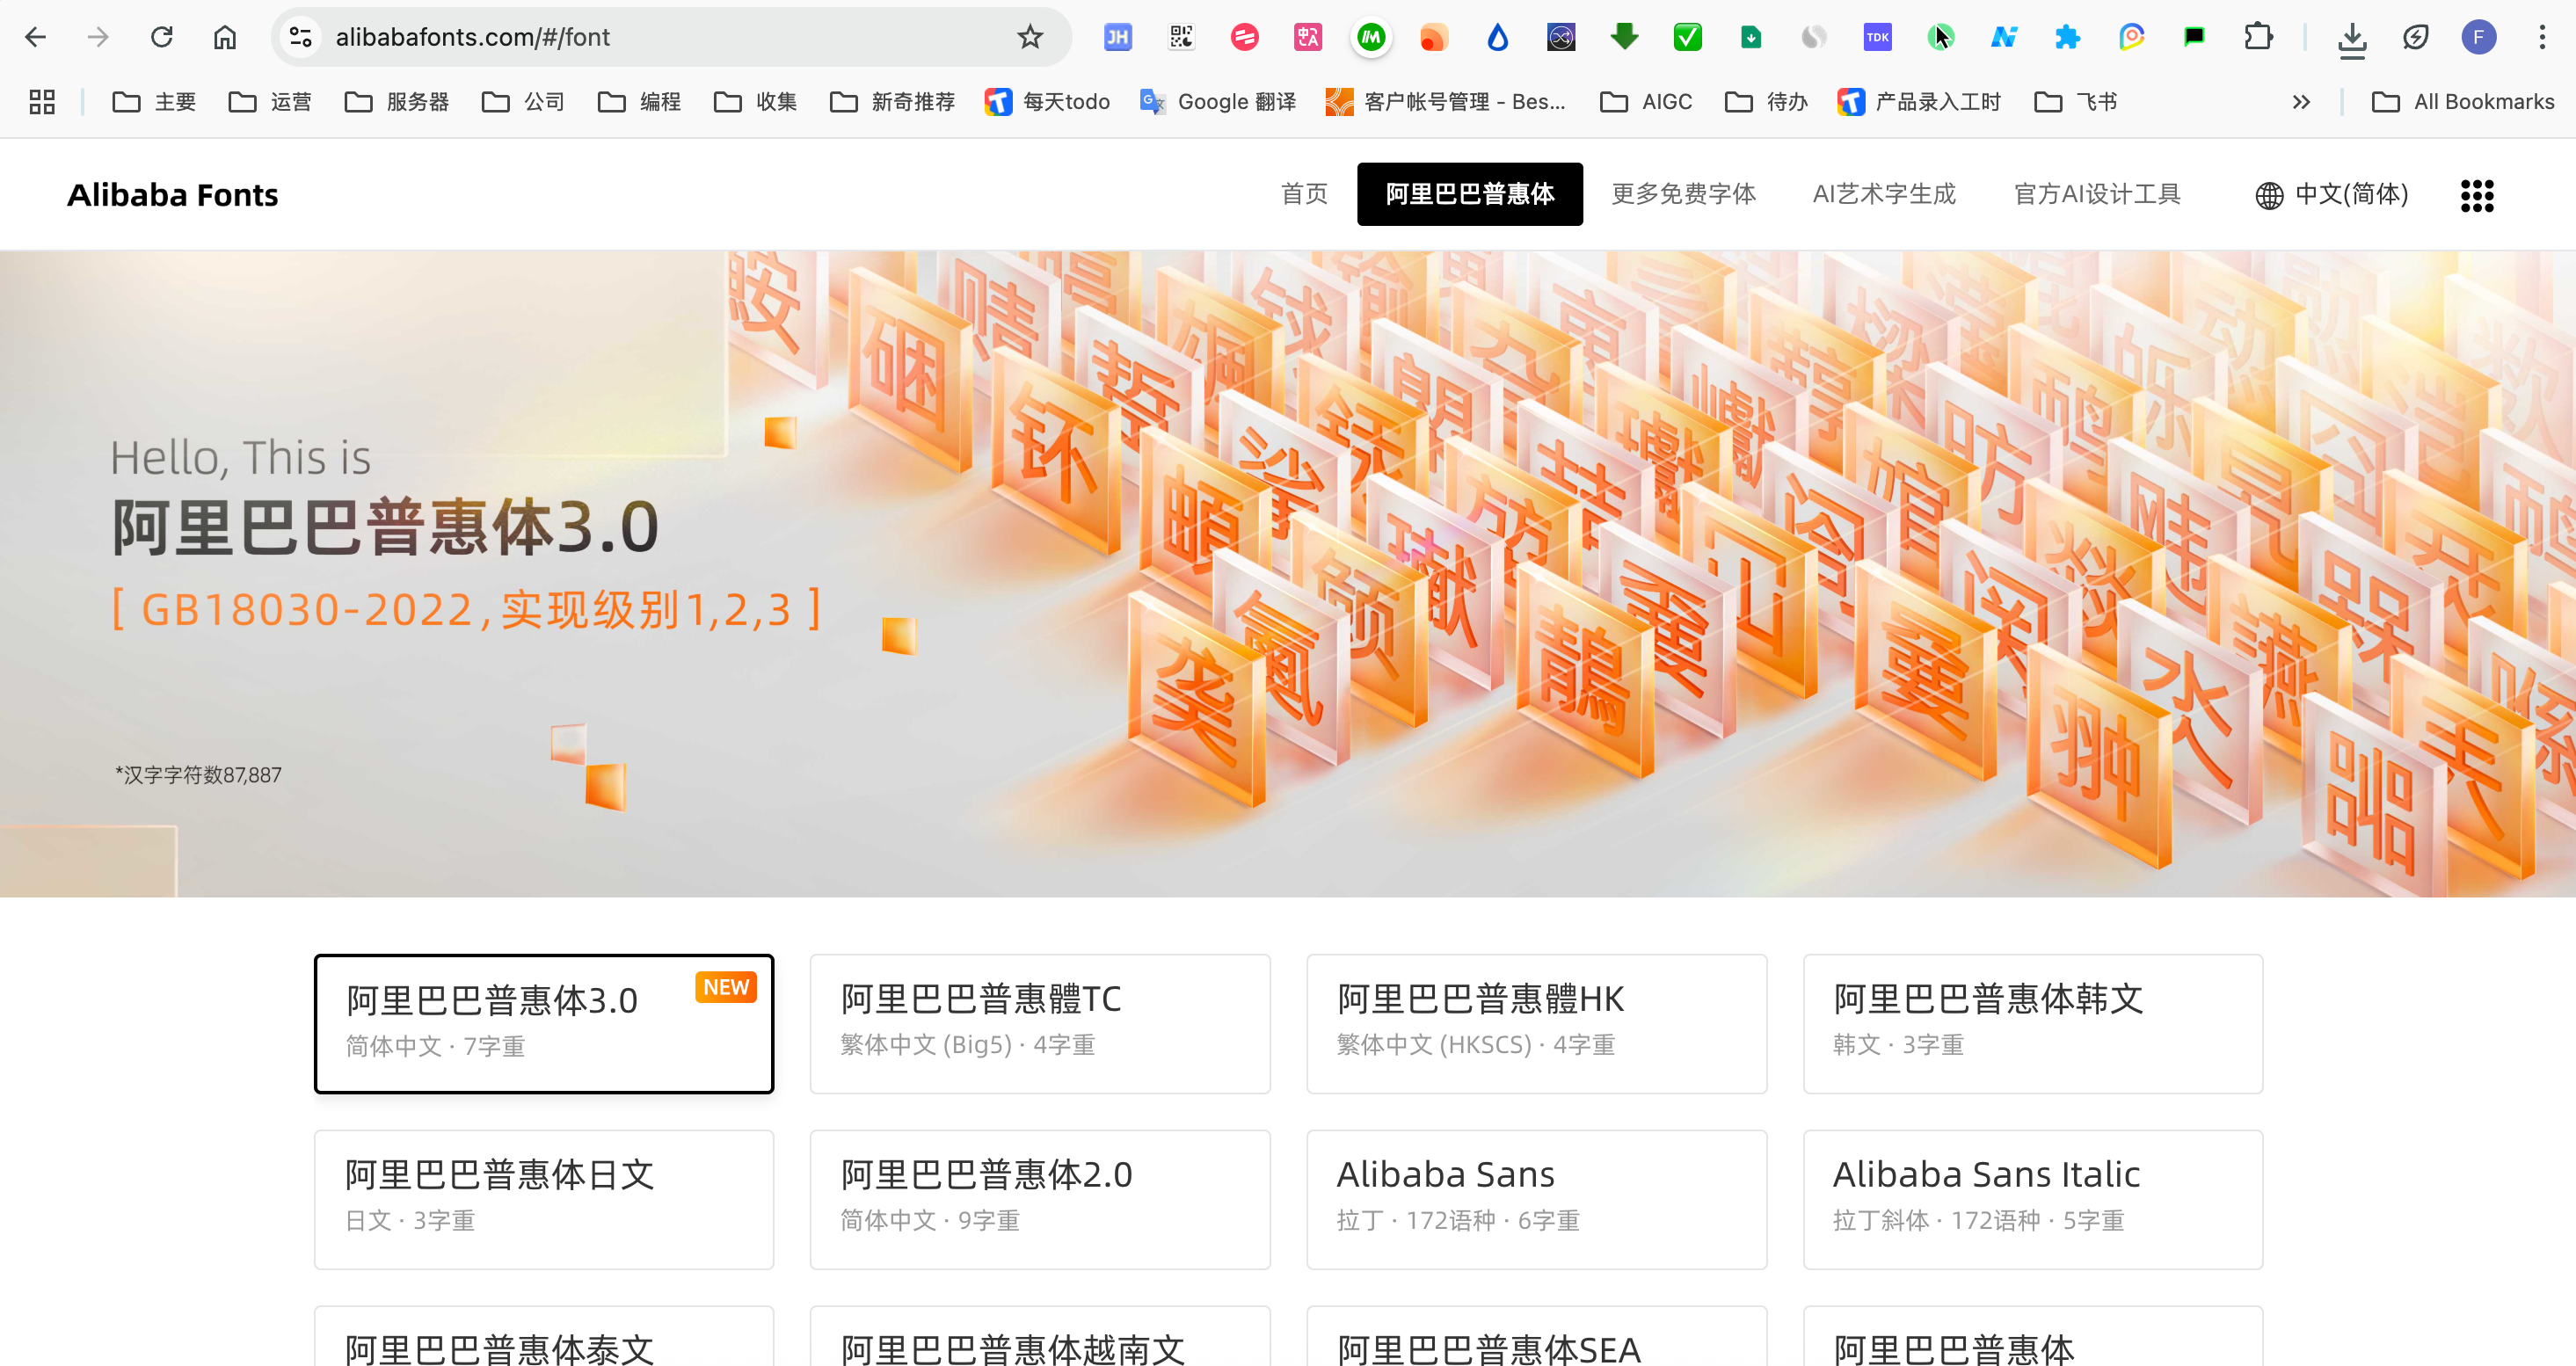Go to the 首页 nav tab
Viewport: 2576px width, 1366px height.
pos(1304,194)
